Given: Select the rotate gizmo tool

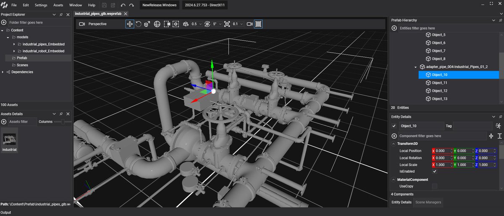Looking at the screenshot, I should (139, 24).
